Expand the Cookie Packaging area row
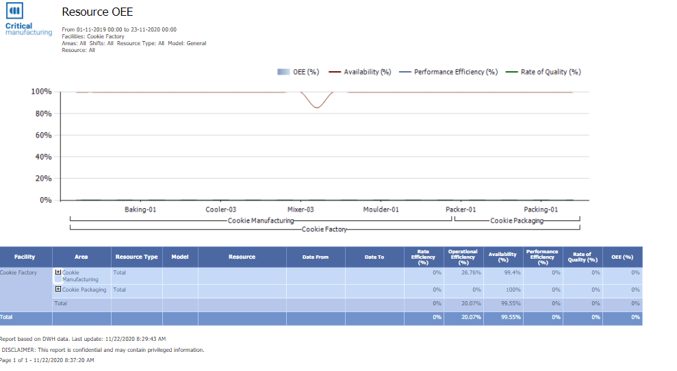Image resolution: width=677 pixels, height=371 pixels. (x=58, y=290)
